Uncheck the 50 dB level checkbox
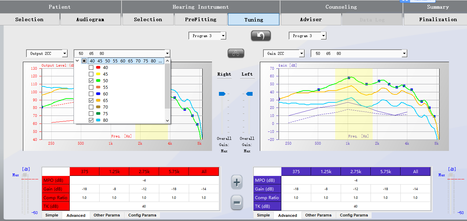Viewport: 467px width, 221px height. [x=91, y=81]
